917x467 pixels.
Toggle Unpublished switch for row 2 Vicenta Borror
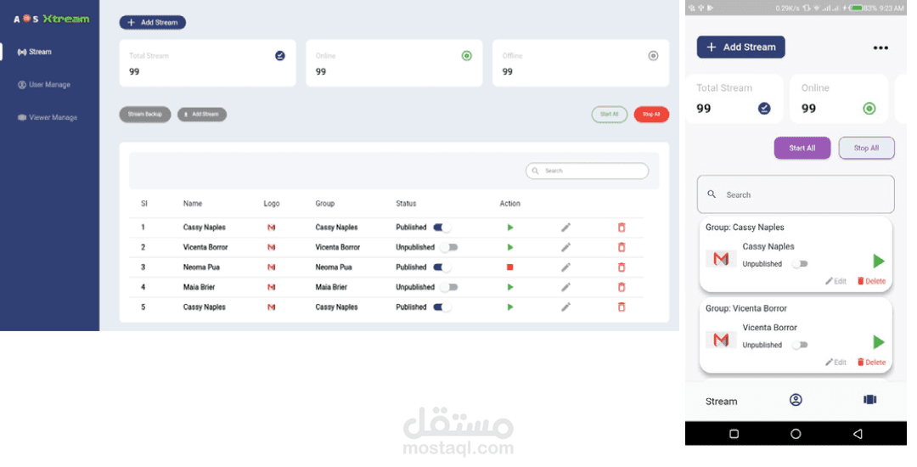[x=449, y=247]
